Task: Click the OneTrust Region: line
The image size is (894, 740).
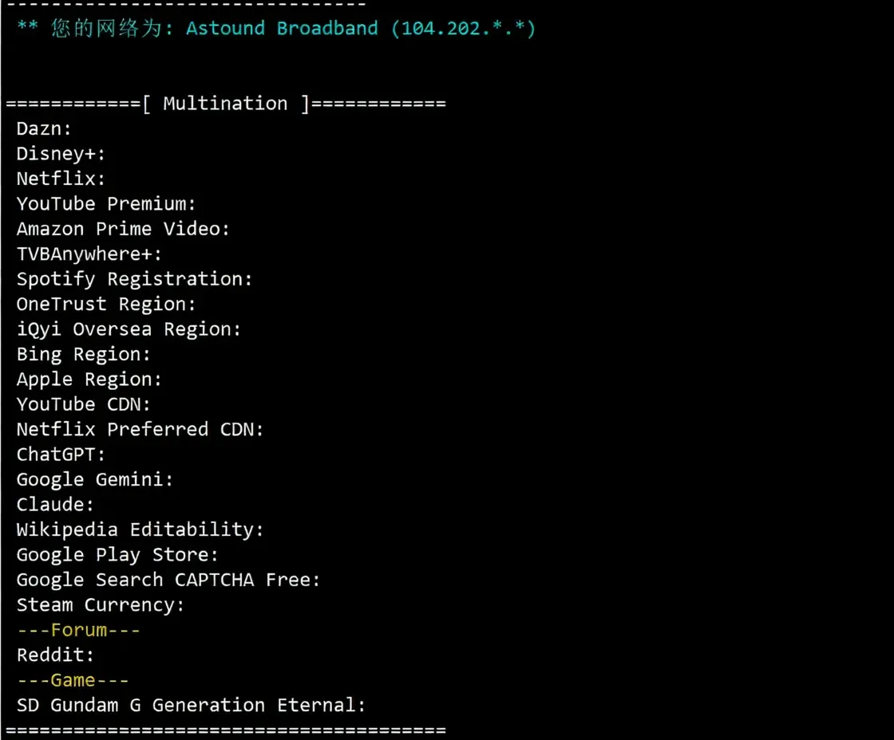Action: point(106,304)
